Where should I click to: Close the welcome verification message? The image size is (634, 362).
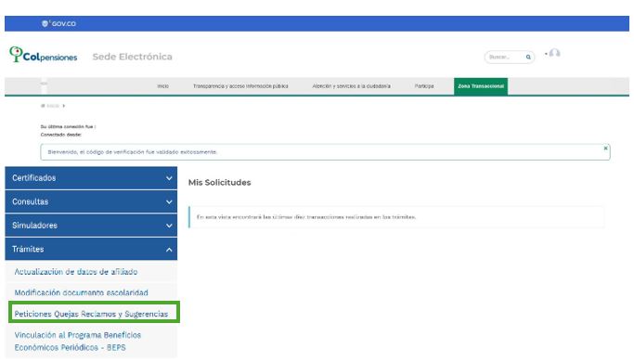pyautogui.click(x=605, y=148)
